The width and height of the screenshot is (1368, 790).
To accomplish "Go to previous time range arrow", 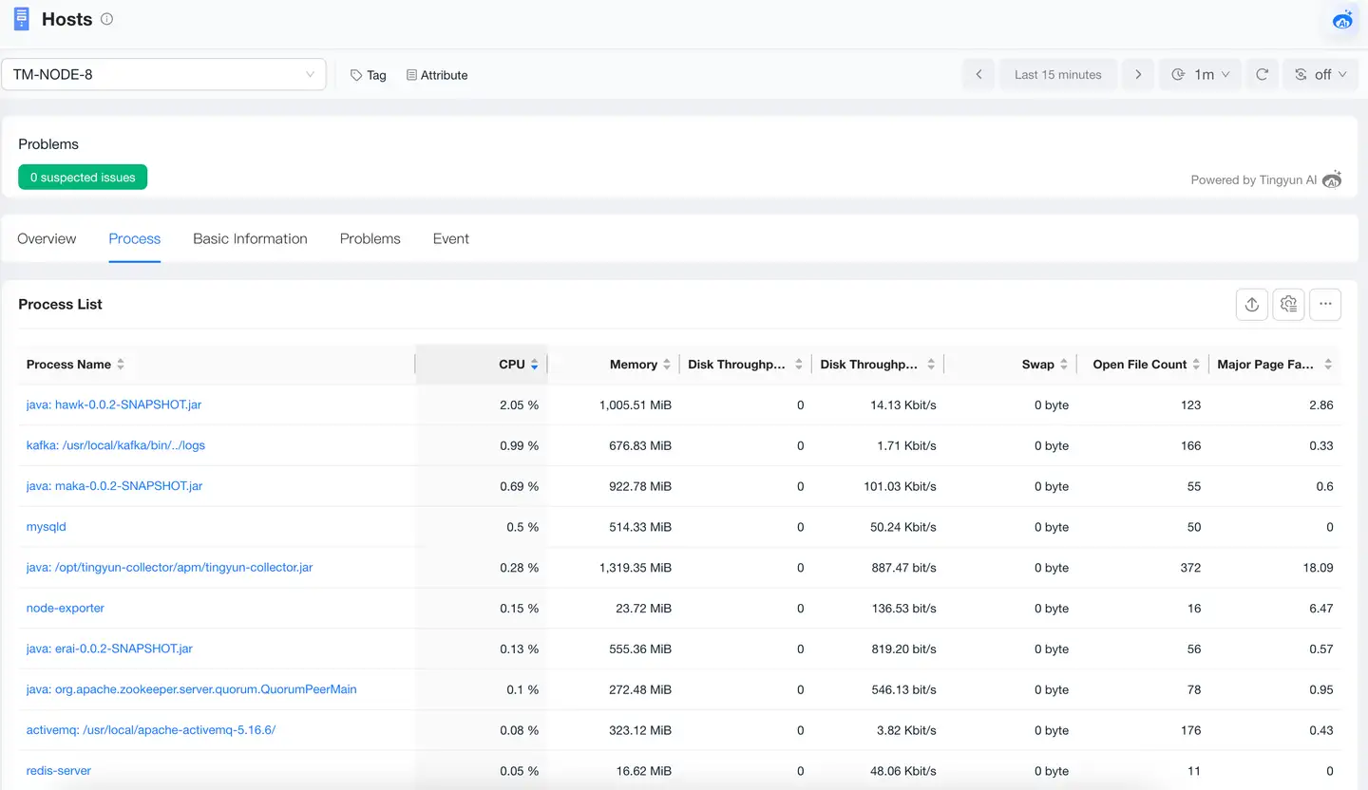I will 978,74.
